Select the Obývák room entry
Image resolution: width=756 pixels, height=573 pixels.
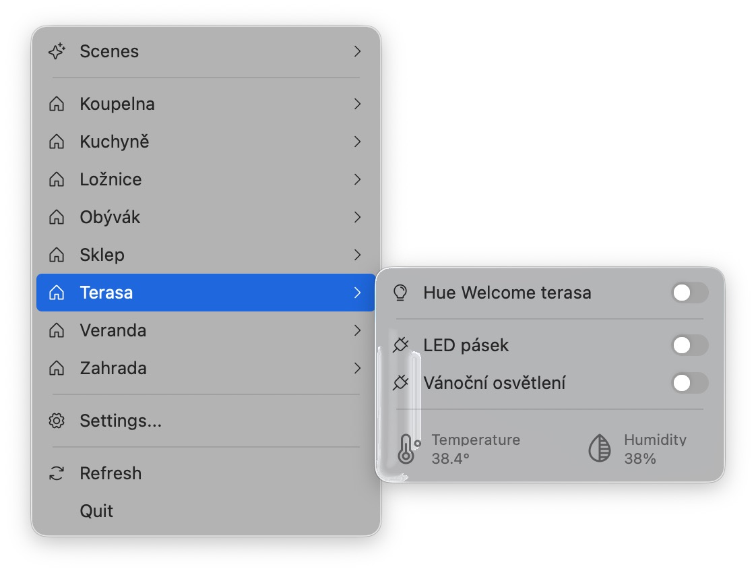[x=110, y=218]
